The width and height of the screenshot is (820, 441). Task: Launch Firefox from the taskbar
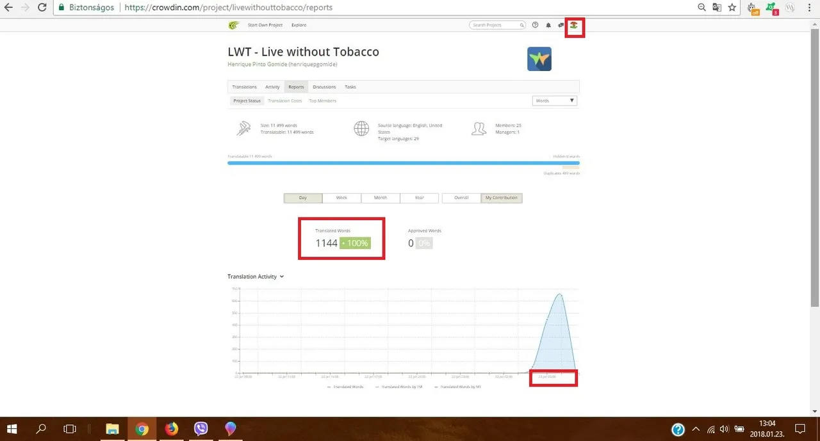pyautogui.click(x=172, y=429)
